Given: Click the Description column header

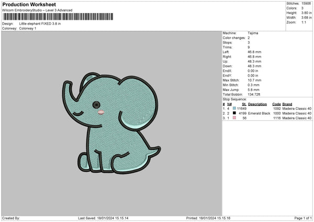Looking at the screenshot, I should [x=257, y=103].
